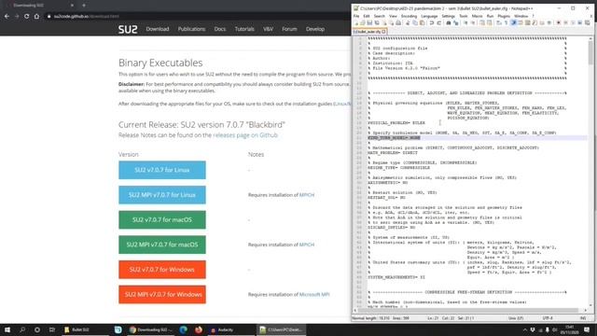
Task: Download SU2 MPI v7.0.7 for macOS
Action: (162, 245)
